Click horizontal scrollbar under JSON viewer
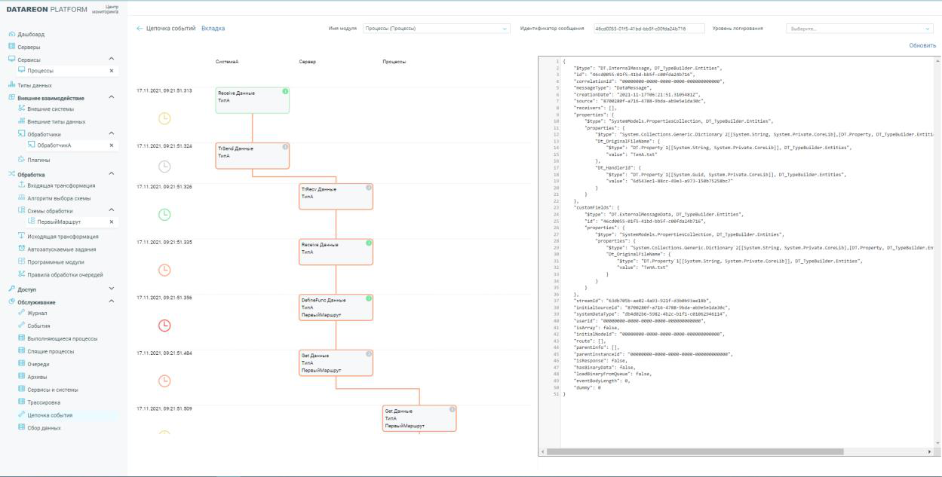 694,451
